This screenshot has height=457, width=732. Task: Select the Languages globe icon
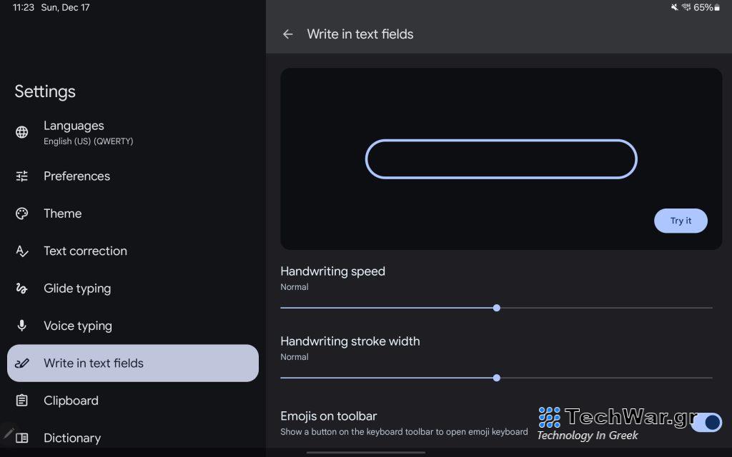(22, 132)
